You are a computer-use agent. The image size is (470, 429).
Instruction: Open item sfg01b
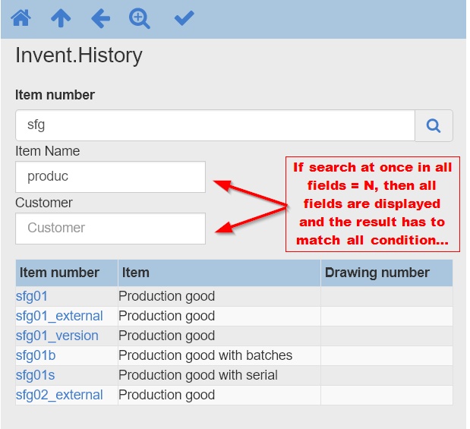pos(36,355)
